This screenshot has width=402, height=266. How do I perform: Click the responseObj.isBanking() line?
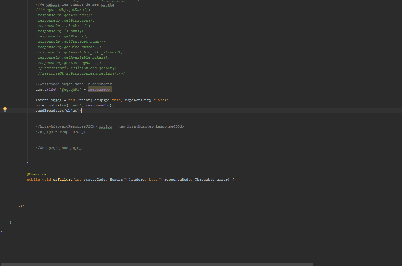tap(64, 26)
